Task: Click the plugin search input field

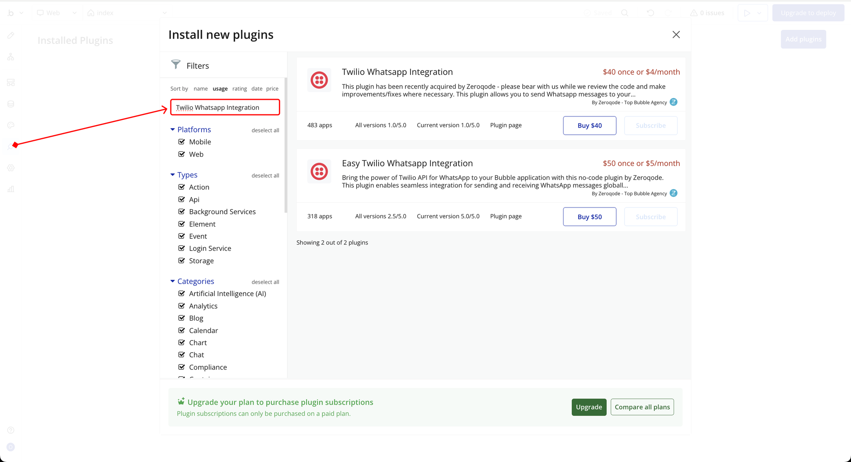Action: (225, 107)
